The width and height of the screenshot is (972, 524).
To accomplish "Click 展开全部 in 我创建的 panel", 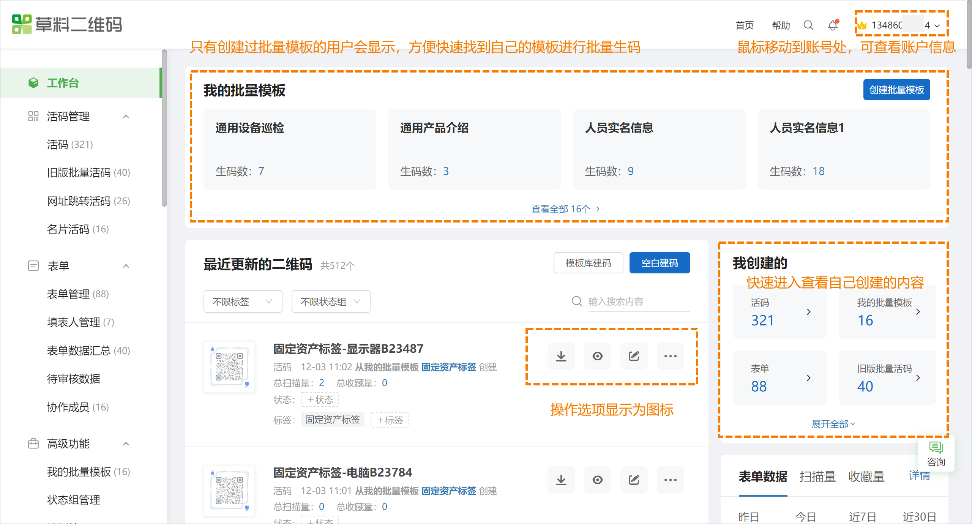I will pos(833,424).
